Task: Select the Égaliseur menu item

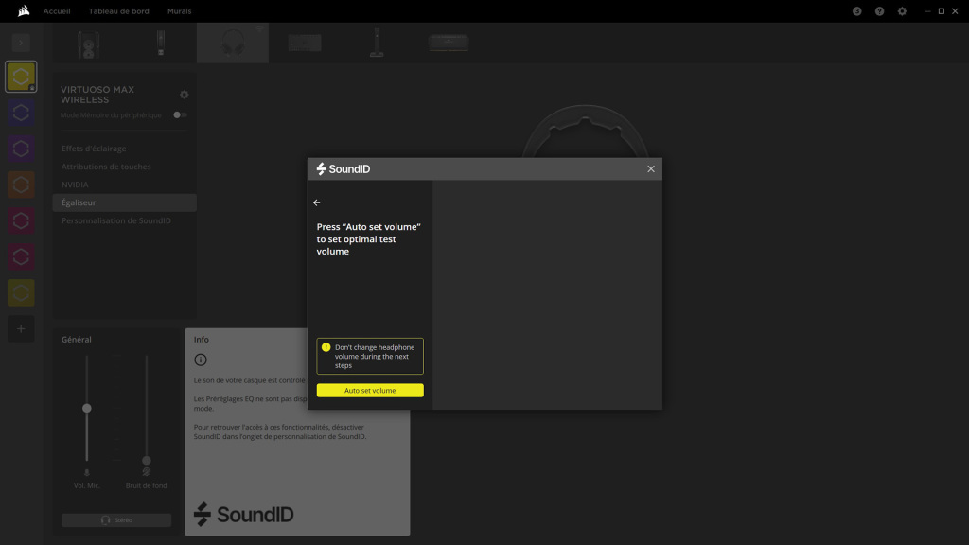Action: click(124, 202)
